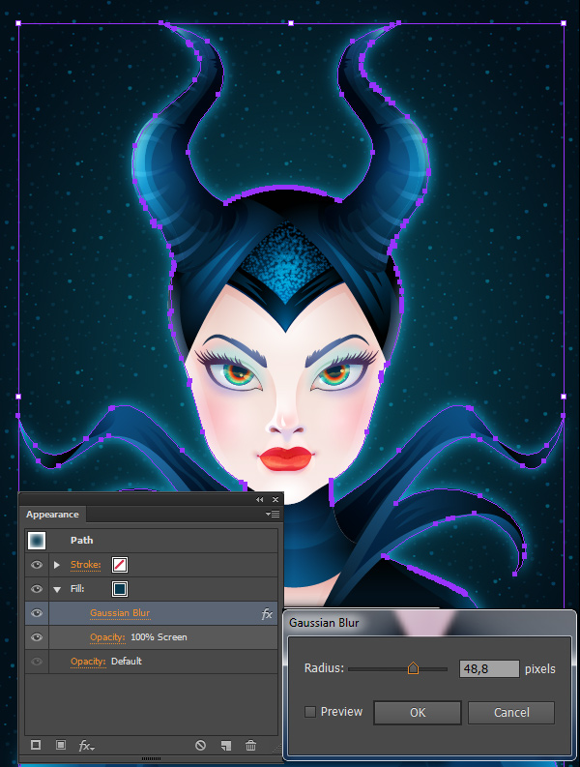Screen dimensions: 580x767
Task: Toggle visibility of 100% Screen opacity row
Action: [x=37, y=636]
